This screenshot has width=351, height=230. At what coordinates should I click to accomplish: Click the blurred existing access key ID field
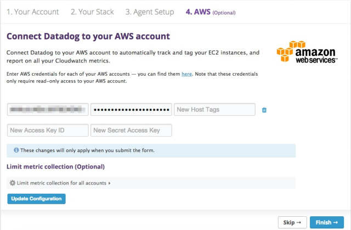pyautogui.click(x=48, y=110)
